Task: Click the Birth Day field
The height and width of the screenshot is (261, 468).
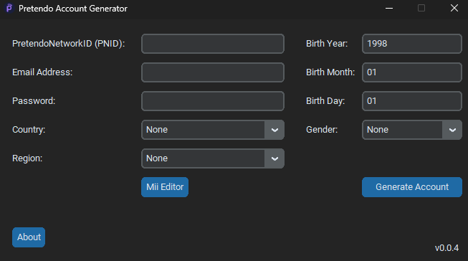Action: (412, 101)
